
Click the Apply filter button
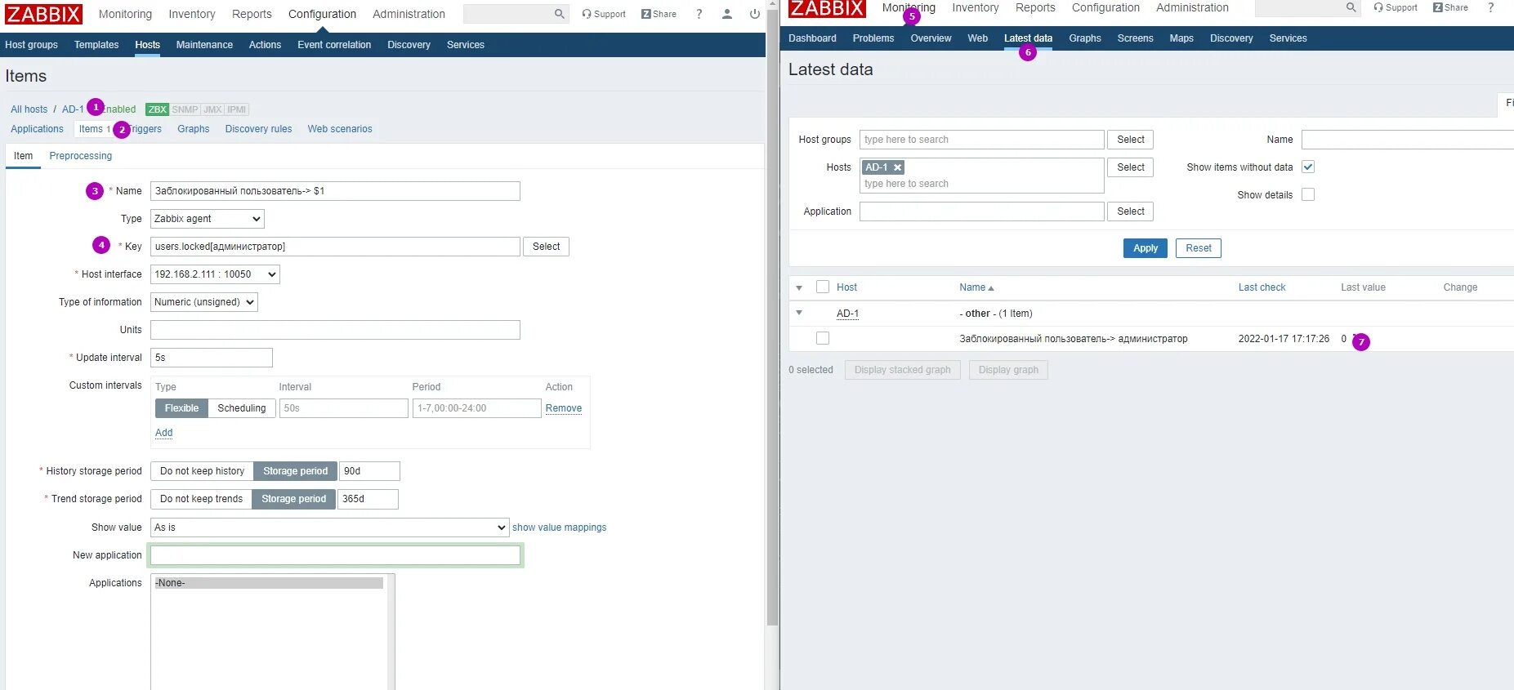pos(1145,248)
